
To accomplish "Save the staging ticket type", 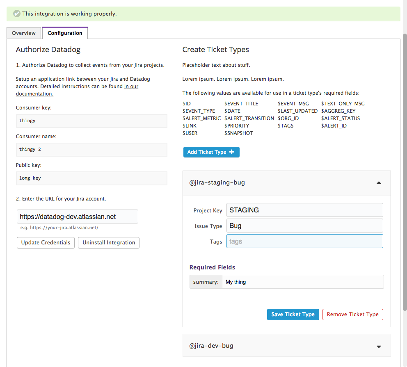I will [293, 314].
